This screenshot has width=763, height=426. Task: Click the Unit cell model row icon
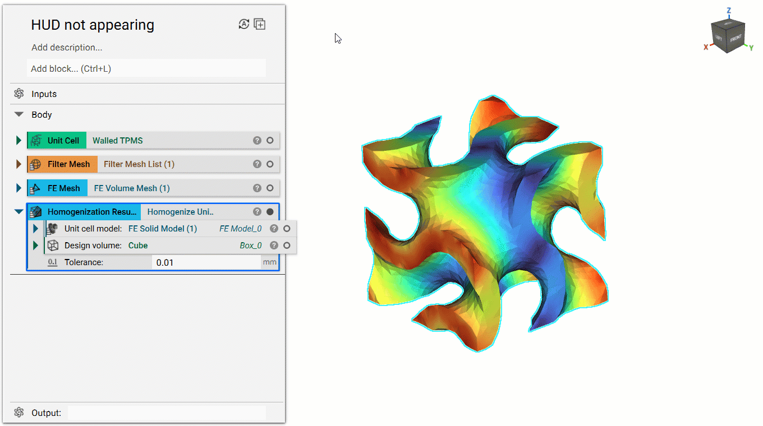coord(53,229)
